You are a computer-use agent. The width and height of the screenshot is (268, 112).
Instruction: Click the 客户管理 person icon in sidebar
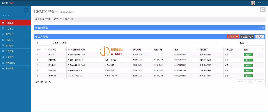(3, 34)
